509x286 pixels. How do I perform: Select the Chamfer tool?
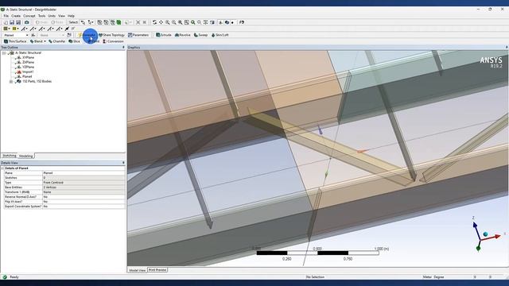56,41
